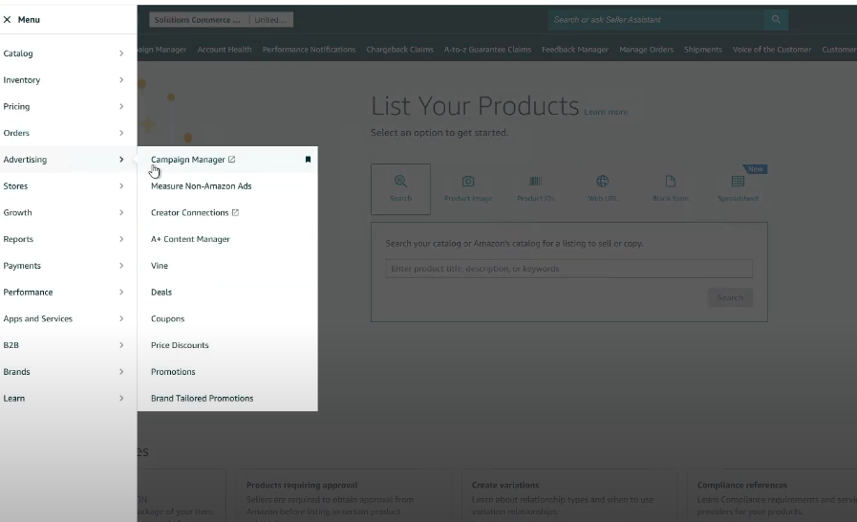Select the Product IDs barcode icon

(536, 181)
